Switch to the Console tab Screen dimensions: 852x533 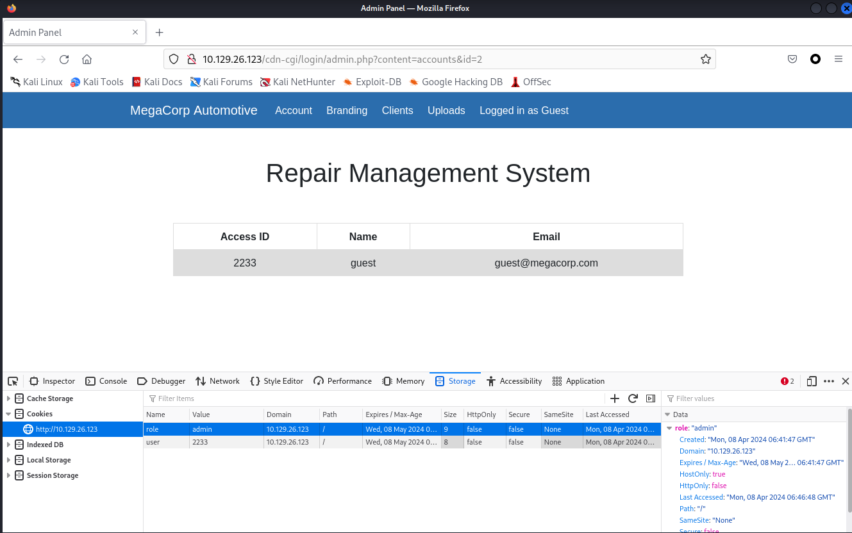tap(106, 381)
